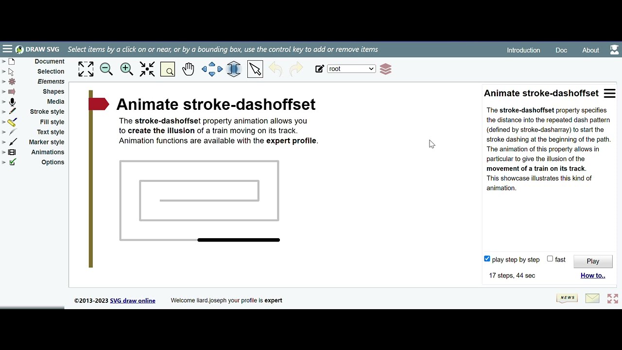The height and width of the screenshot is (350, 622).
Task: Expand the Shapes menu arrow
Action: point(4,91)
